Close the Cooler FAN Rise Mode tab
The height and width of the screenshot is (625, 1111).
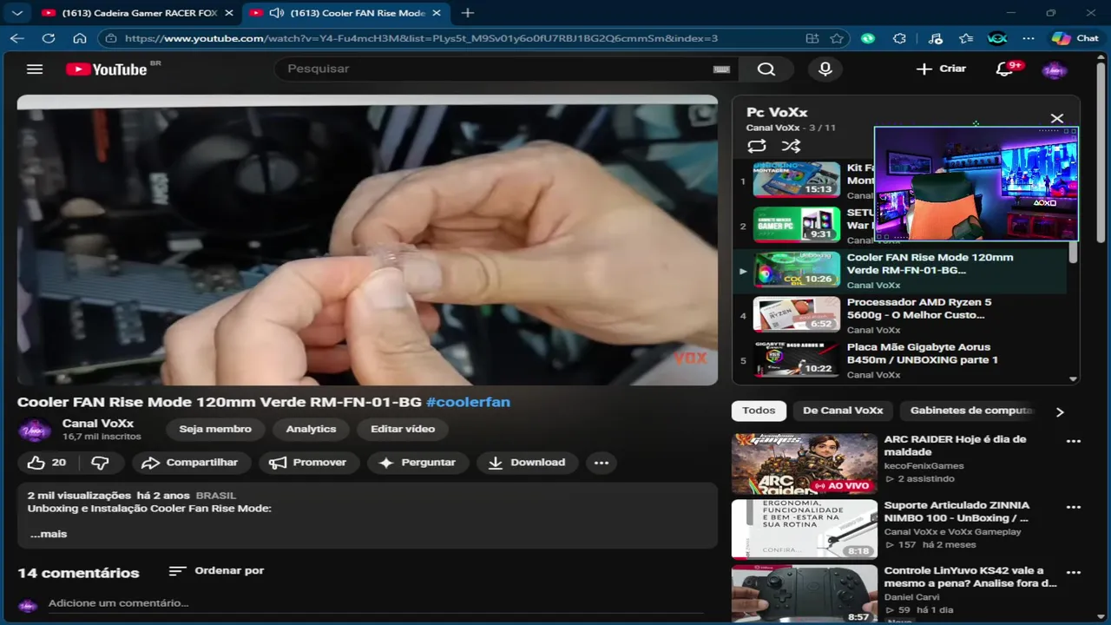pyautogui.click(x=437, y=13)
